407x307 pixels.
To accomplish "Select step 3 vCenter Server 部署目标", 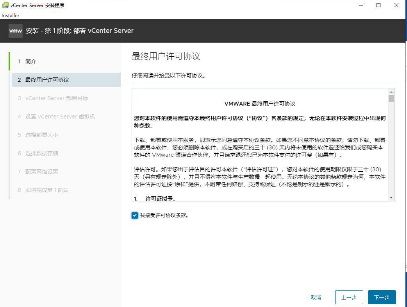I will click(66, 98).
